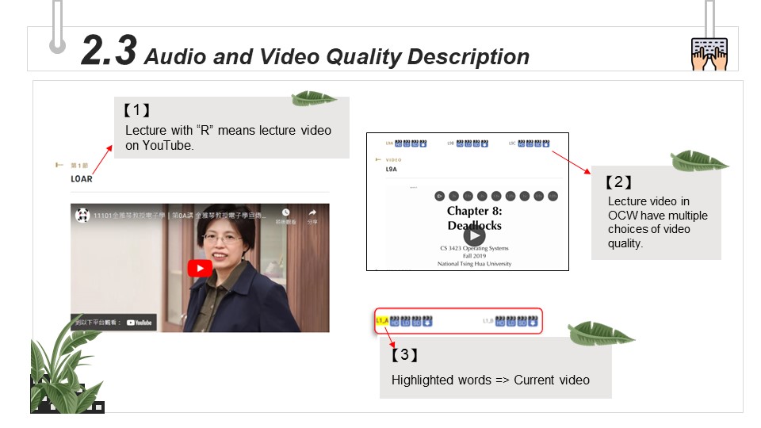This screenshot has width=761, height=428.
Task: Play the Chapter 8 Deadlocks video
Action: pos(474,235)
